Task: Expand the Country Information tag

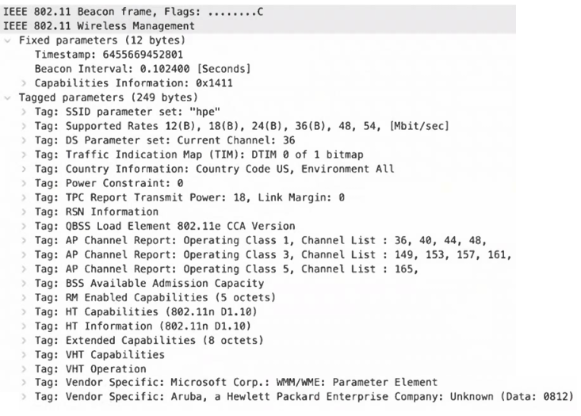Action: pyautogui.click(x=24, y=169)
